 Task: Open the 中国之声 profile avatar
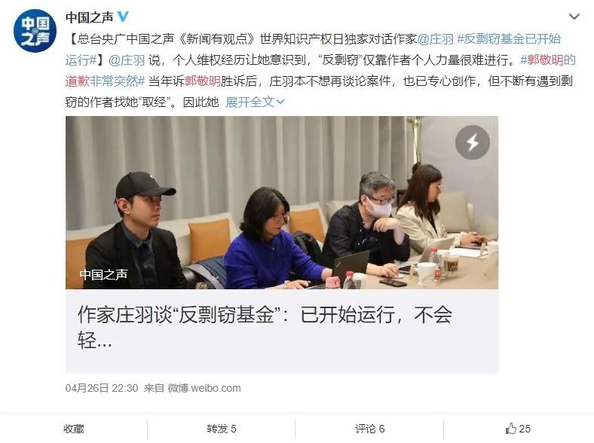click(35, 31)
